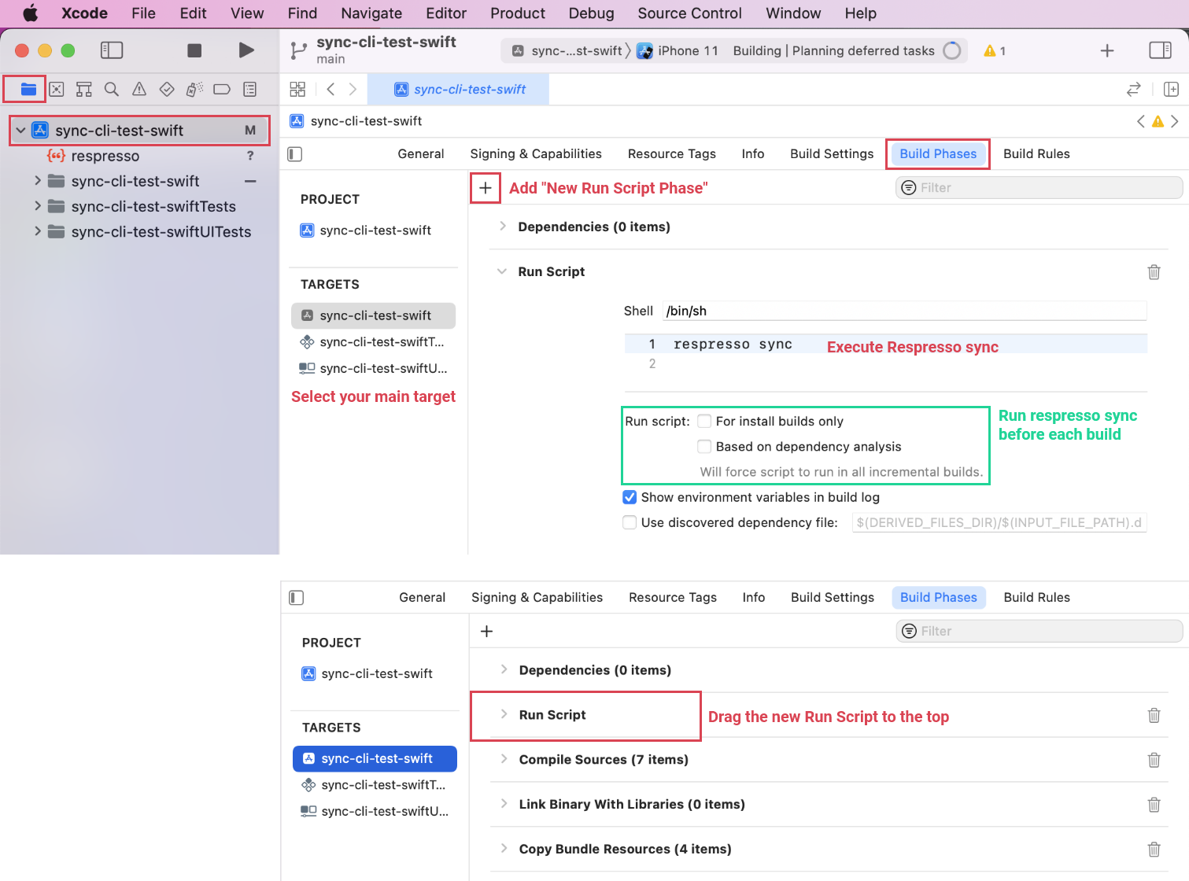Image resolution: width=1189 pixels, height=881 pixels.
Task: Open the Project navigator folder icon
Action: tap(28, 89)
